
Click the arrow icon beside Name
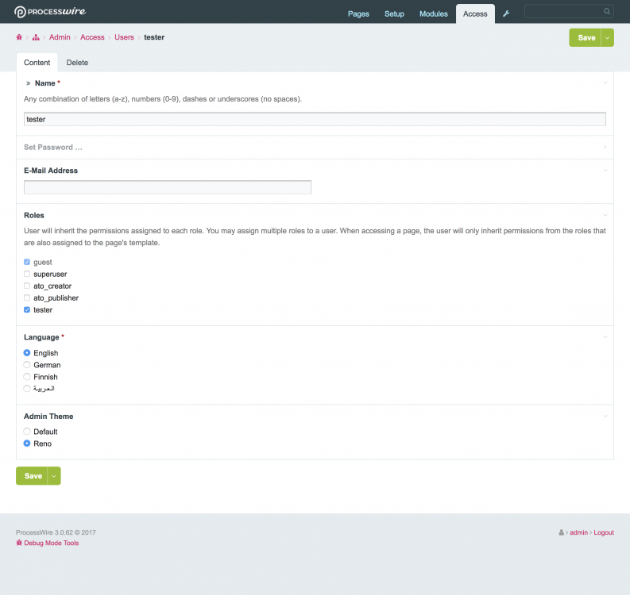28,83
